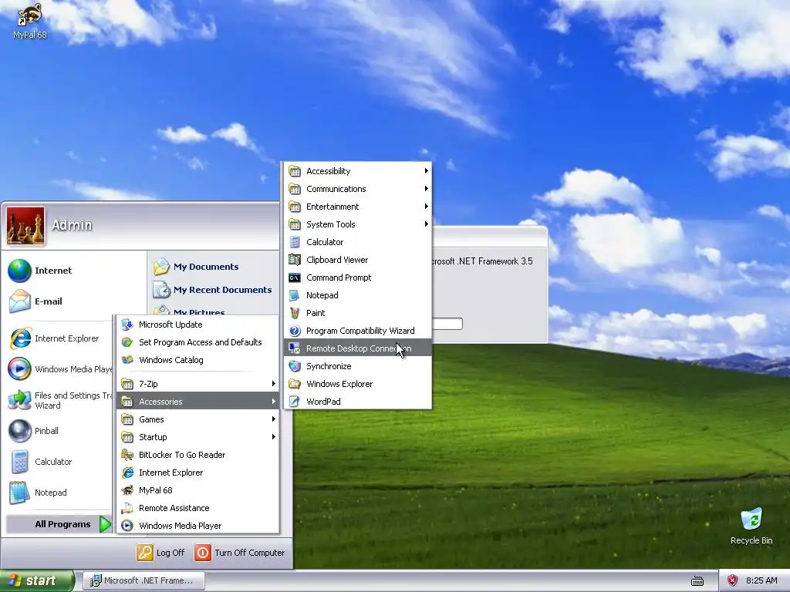Launch Remote Desktop Connection
This screenshot has width=790, height=592.
pos(358,348)
